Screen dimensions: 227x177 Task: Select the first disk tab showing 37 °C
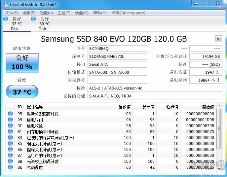17,24
